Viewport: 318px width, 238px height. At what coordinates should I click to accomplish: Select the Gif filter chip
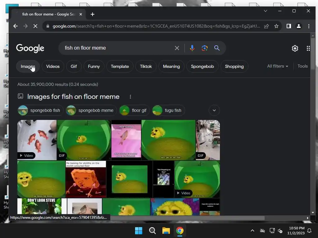pyautogui.click(x=74, y=66)
